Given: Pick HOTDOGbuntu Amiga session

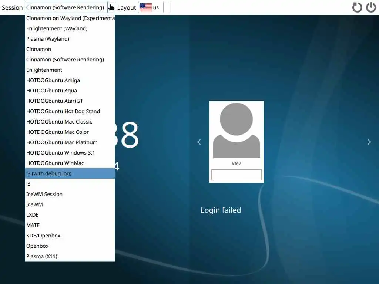Looking at the screenshot, I should (70, 80).
